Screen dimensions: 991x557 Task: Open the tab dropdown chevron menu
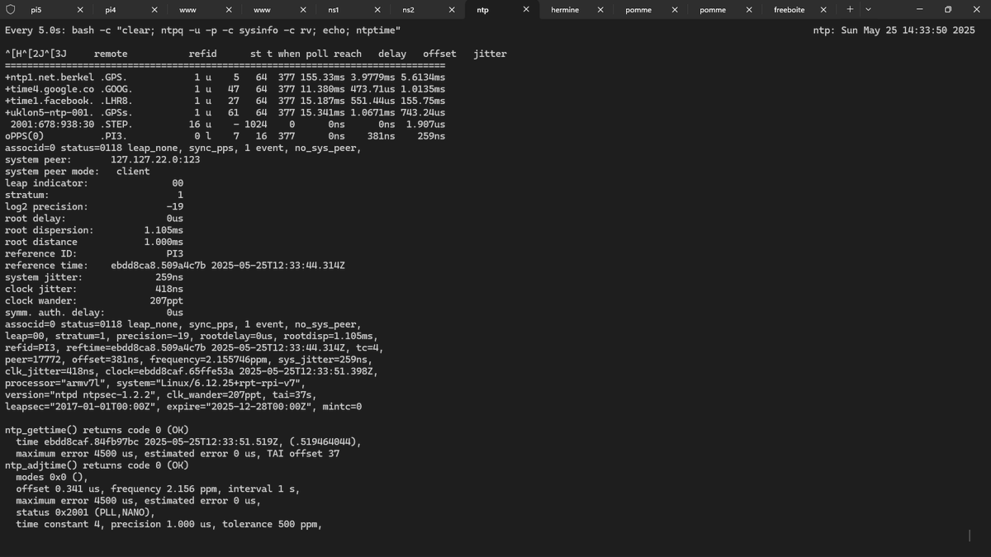tap(867, 9)
